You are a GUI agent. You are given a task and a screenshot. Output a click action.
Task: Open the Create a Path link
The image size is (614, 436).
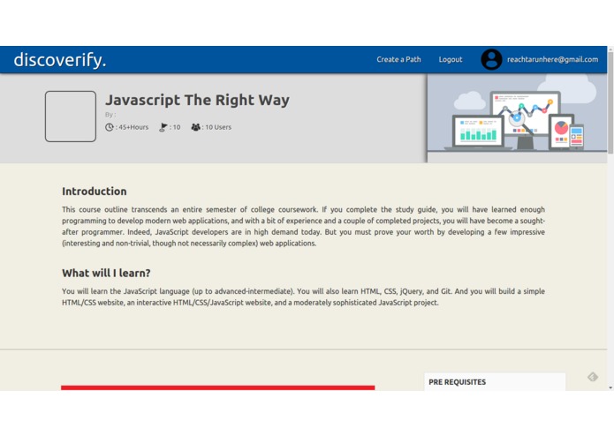tap(398, 59)
